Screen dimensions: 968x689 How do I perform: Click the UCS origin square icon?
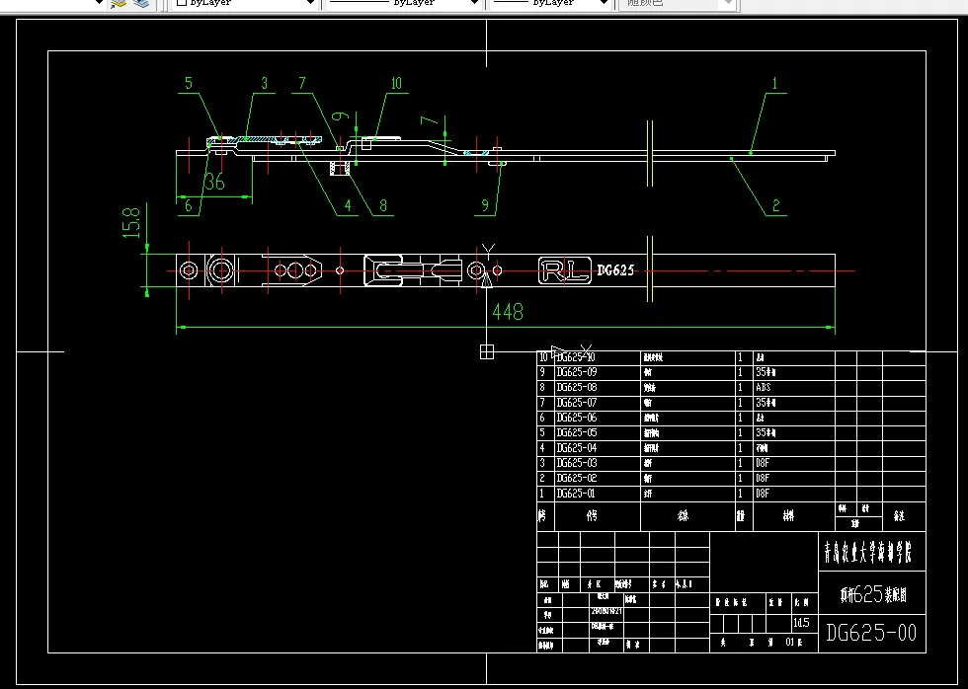coord(486,351)
